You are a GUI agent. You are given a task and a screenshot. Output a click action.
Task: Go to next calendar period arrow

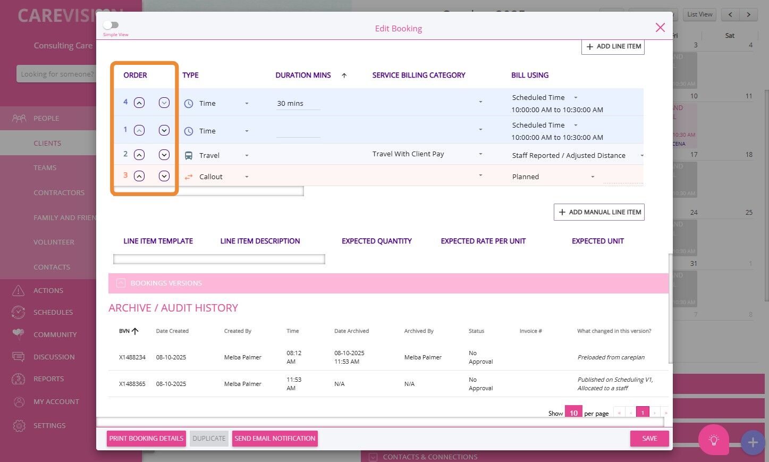749,14
